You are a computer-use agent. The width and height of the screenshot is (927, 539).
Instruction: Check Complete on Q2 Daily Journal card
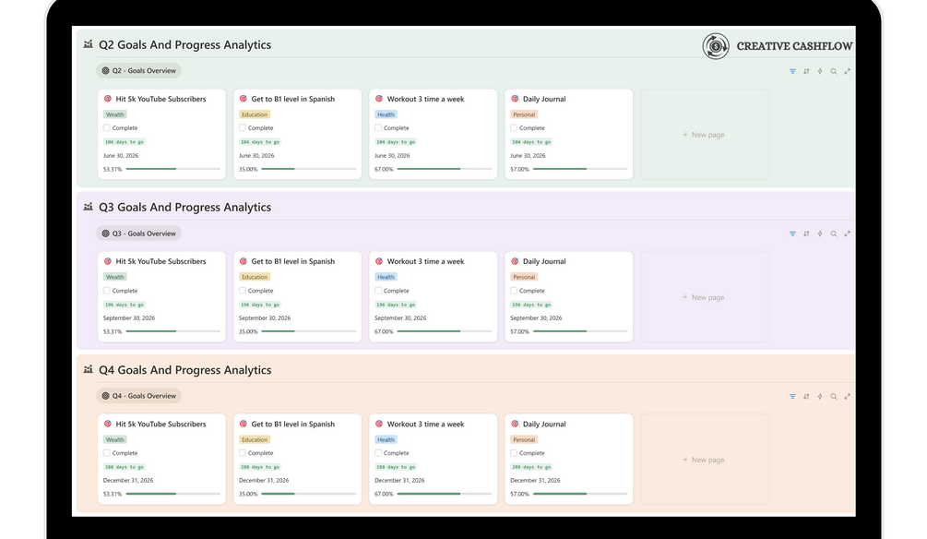tap(514, 127)
